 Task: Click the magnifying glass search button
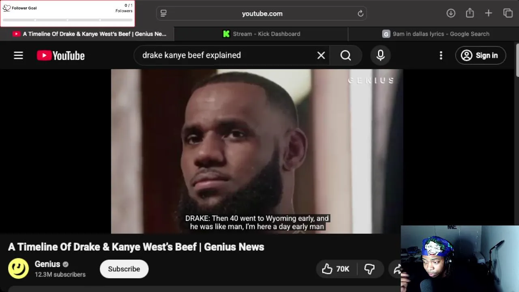[346, 56]
